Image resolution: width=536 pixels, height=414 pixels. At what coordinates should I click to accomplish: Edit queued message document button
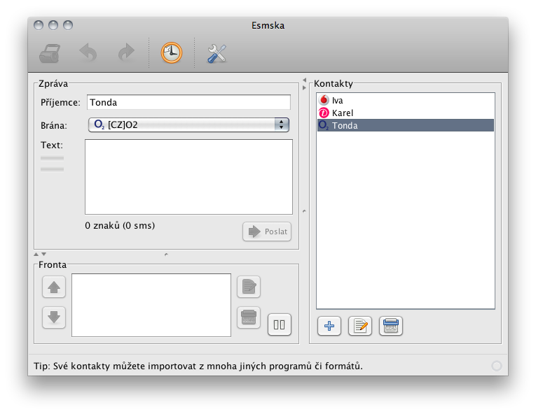tap(249, 287)
